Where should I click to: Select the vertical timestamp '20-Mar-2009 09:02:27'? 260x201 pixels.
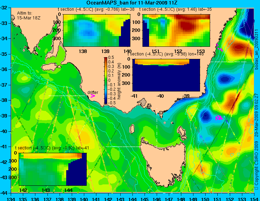tap(257, 115)
